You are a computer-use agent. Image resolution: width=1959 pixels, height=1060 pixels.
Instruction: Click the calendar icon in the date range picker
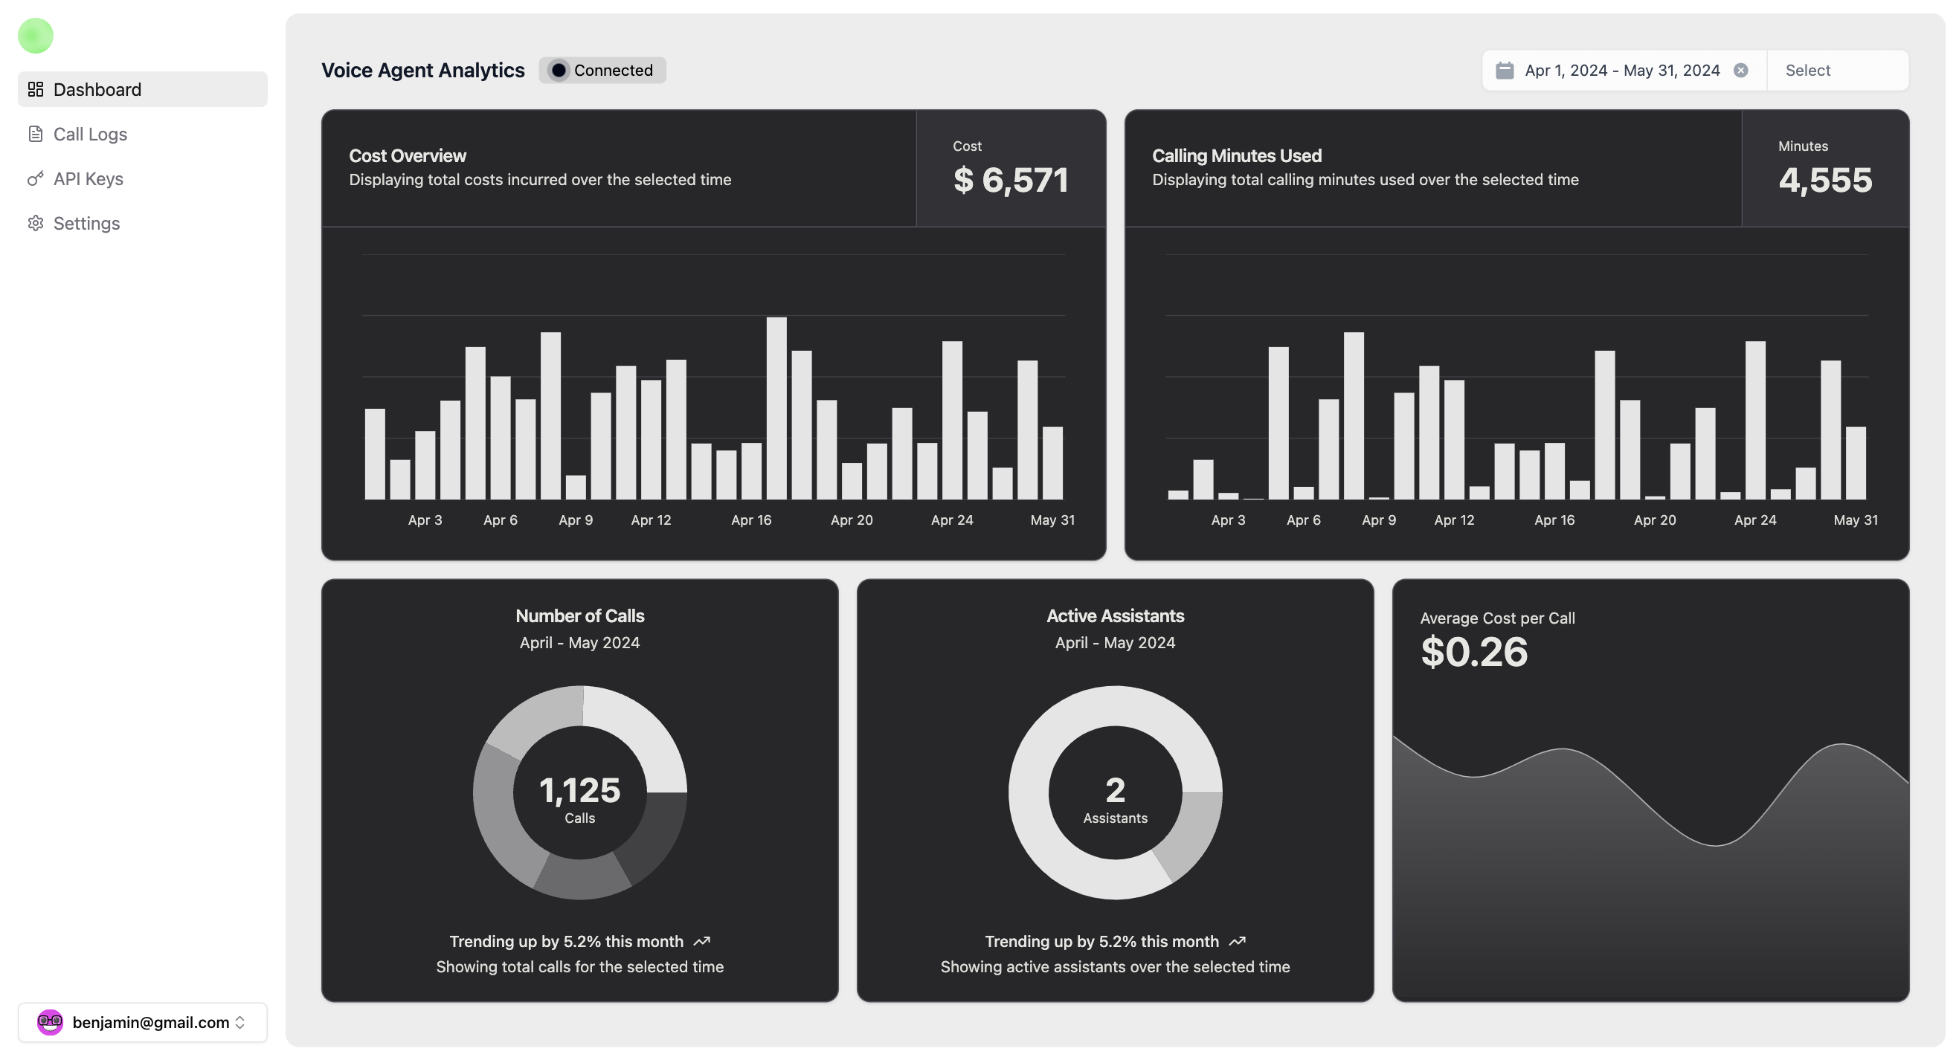(x=1507, y=70)
